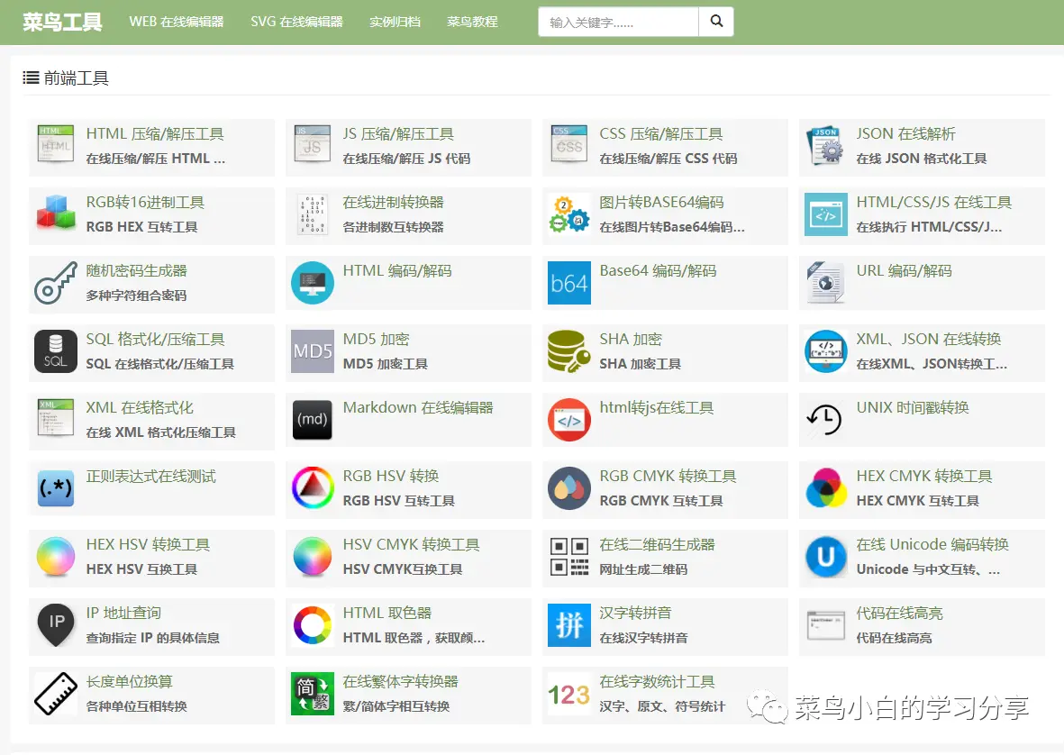This screenshot has height=755, width=1064.
Task: Open the HTML 压缩/解压工具 link
Action: (x=155, y=133)
